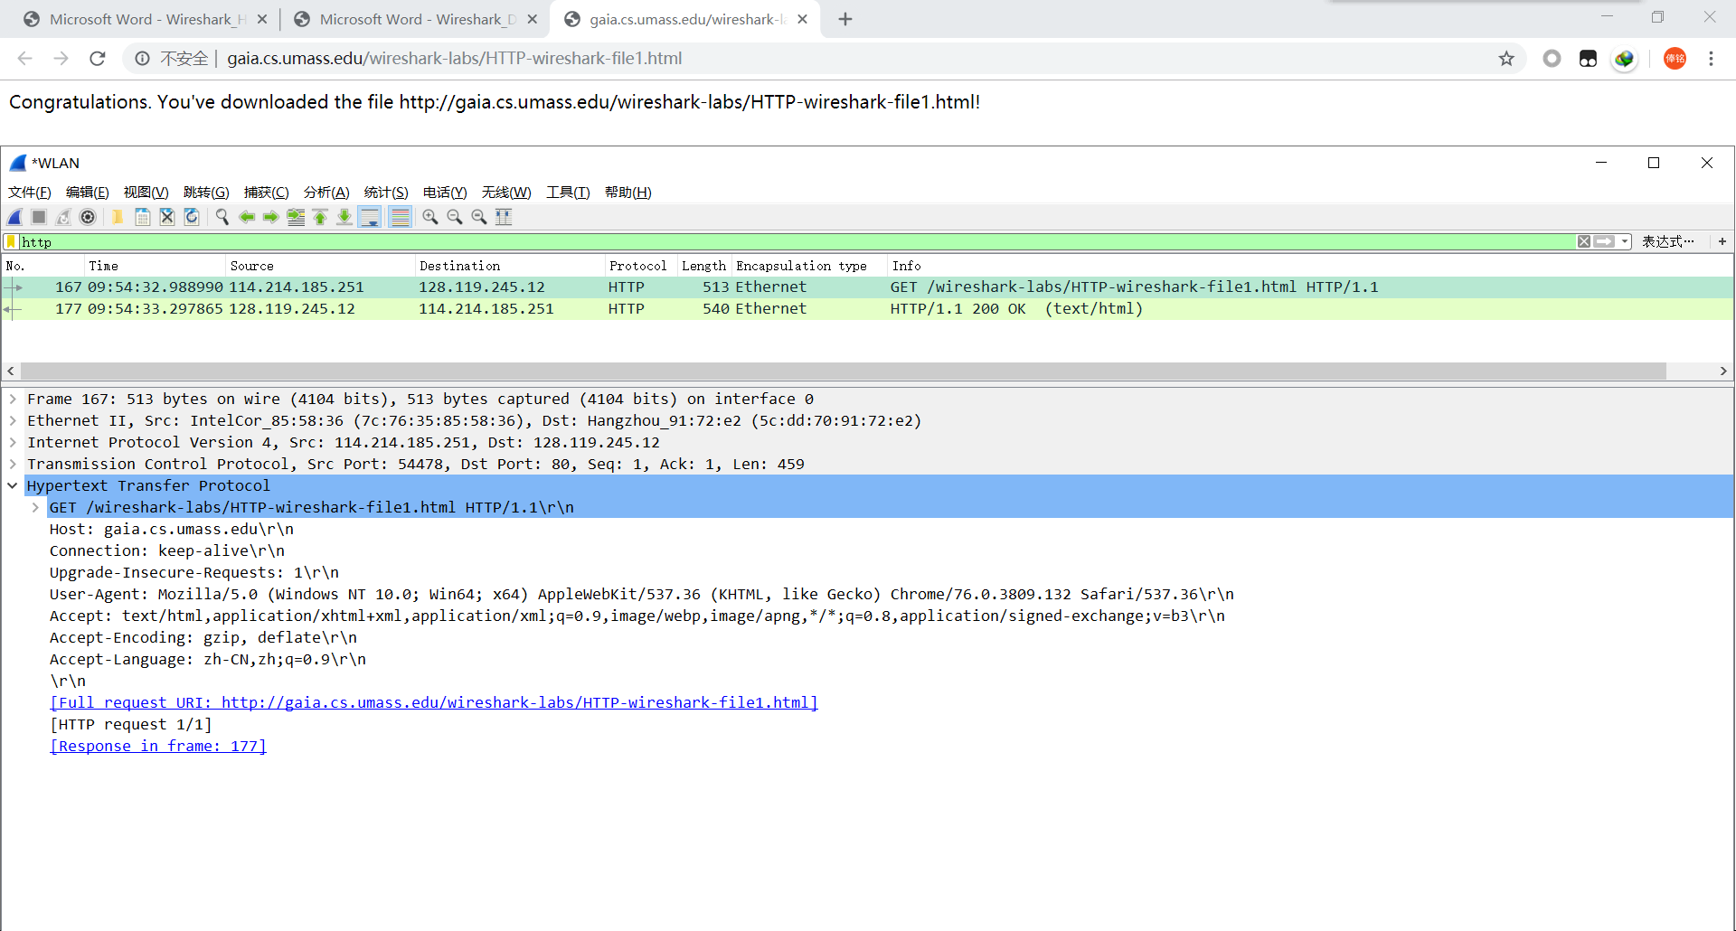Open capture options gear icon
The image size is (1736, 931).
point(88,217)
